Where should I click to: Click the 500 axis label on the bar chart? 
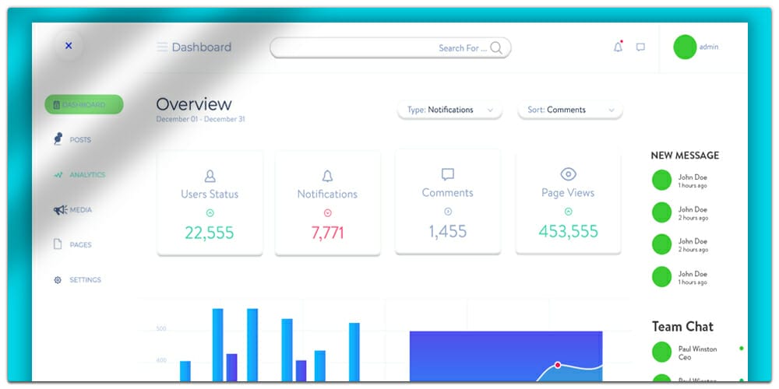coord(161,328)
